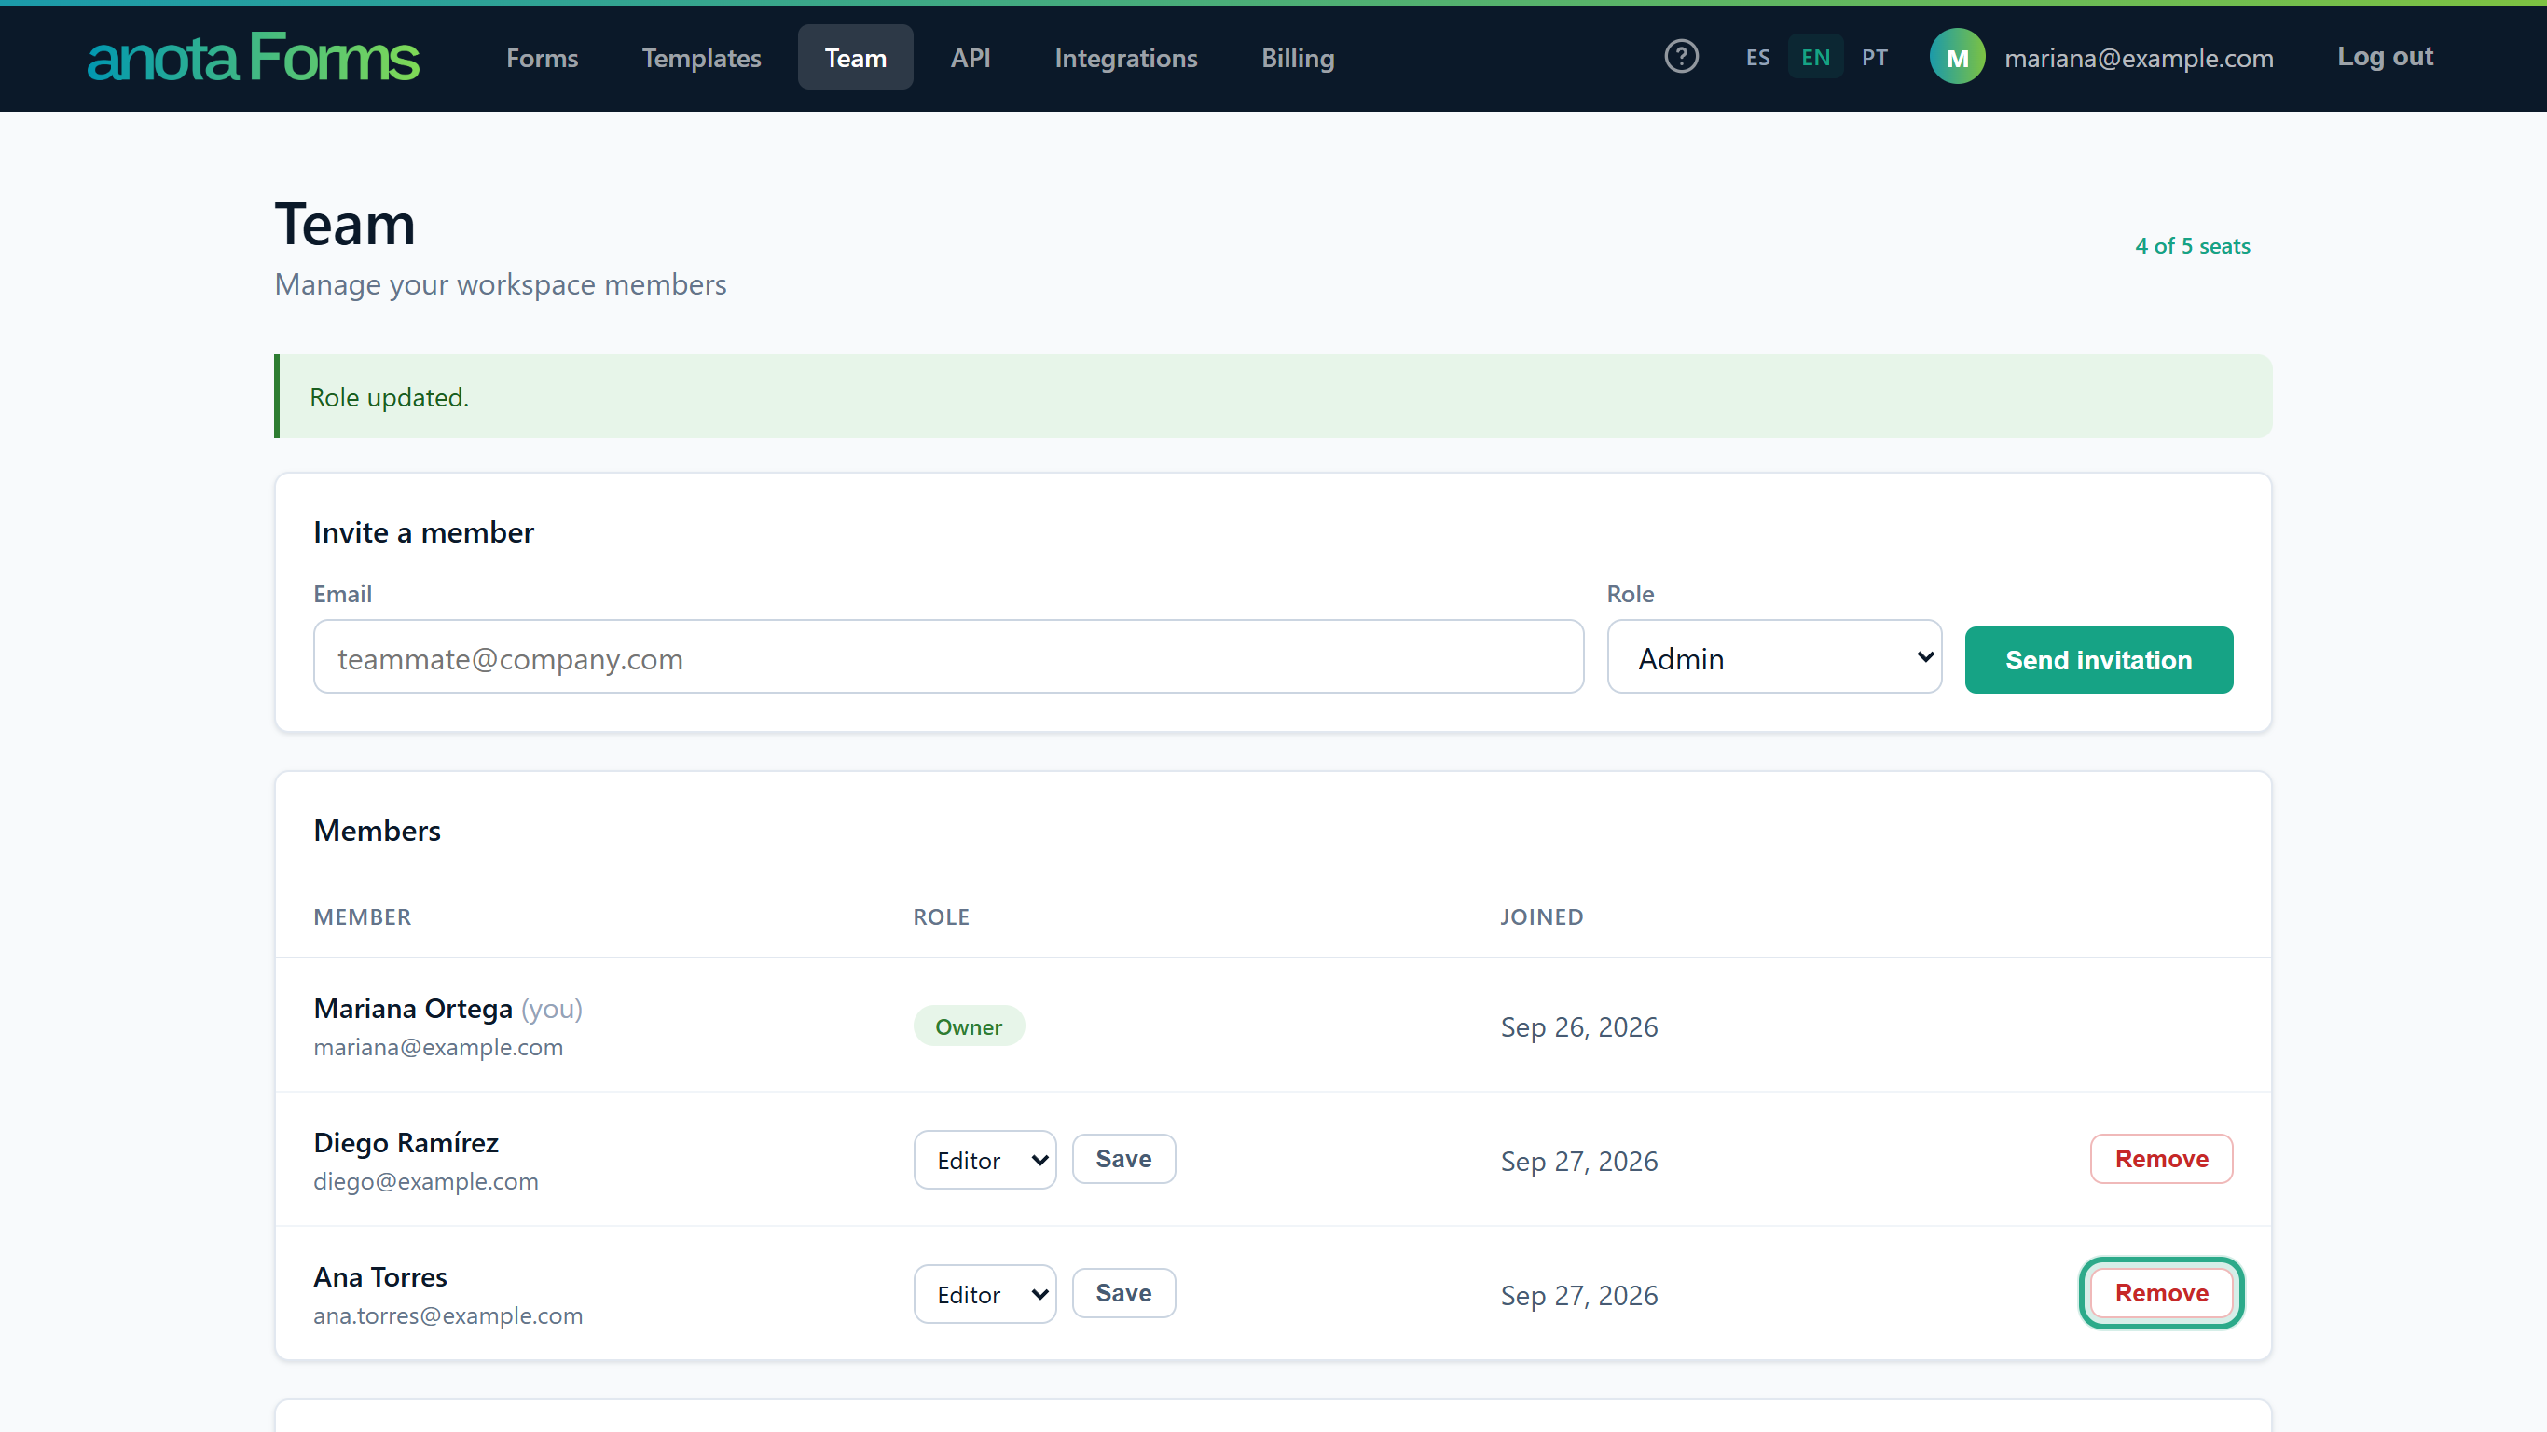Open Diego Ramírez's role dropdown

click(984, 1159)
